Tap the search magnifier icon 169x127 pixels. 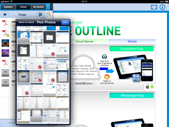[x=49, y=14]
